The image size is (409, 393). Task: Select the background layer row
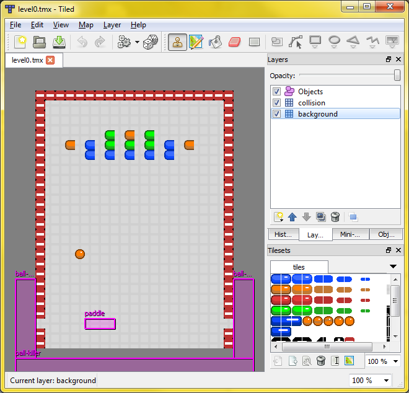(x=335, y=114)
